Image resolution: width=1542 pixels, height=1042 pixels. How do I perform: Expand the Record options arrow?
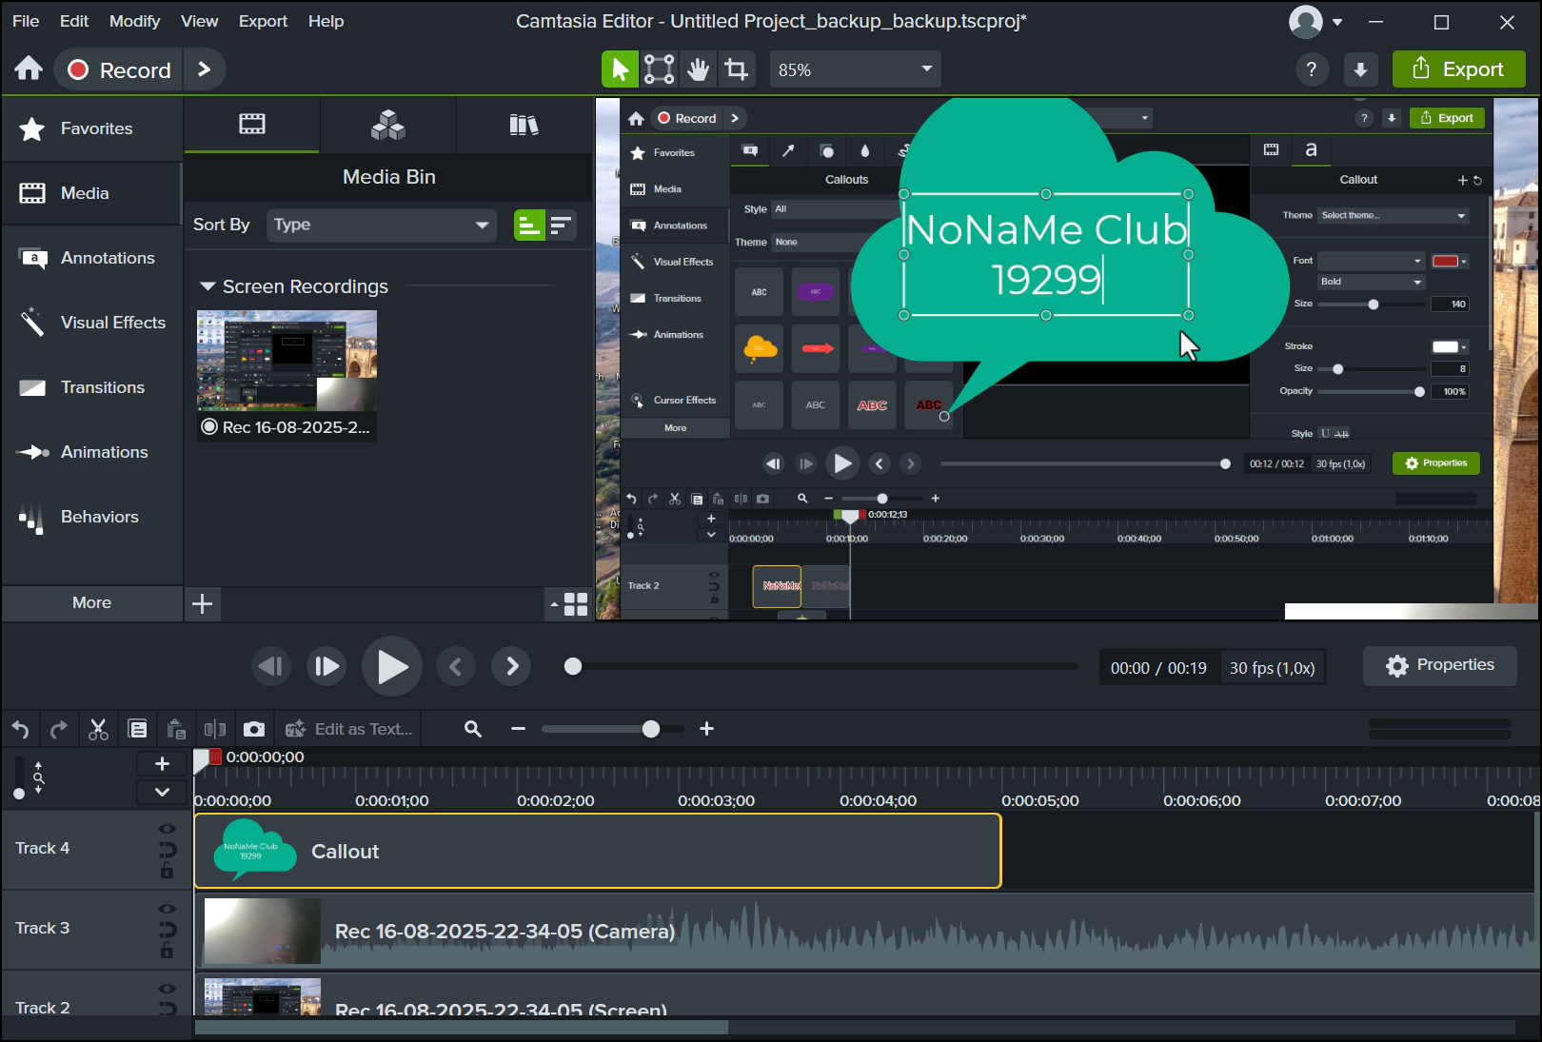204,69
